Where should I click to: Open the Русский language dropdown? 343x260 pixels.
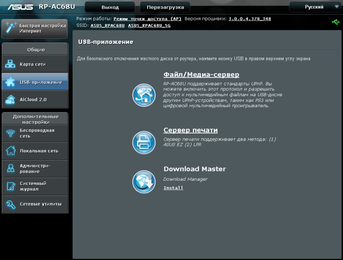click(x=315, y=7)
